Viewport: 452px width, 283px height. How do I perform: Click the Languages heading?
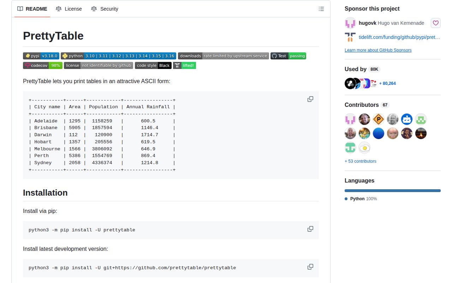coord(359,180)
